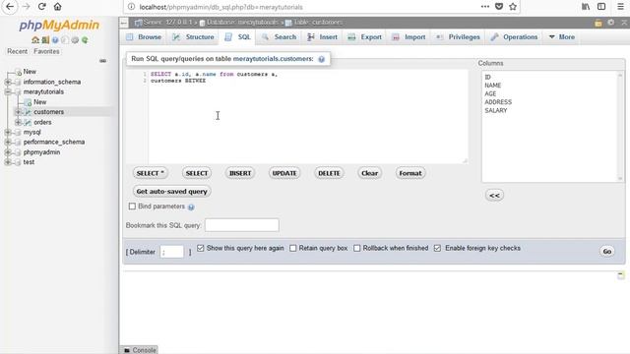630x354 pixels.
Task: Click the Bind parameters help icon
Action: point(191,207)
